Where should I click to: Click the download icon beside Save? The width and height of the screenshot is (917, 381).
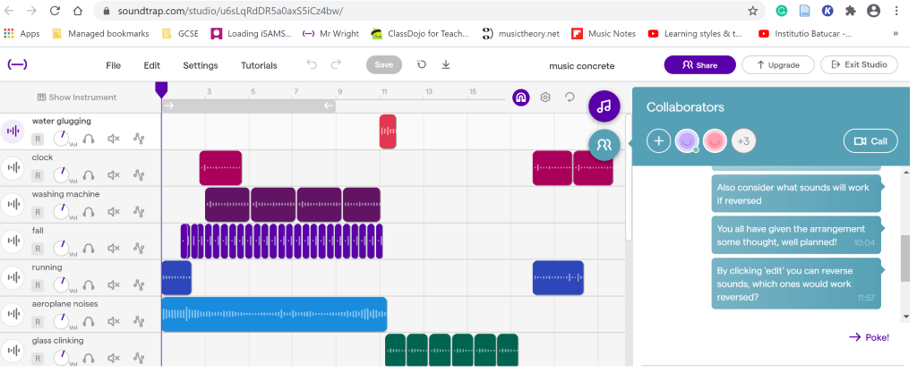click(446, 65)
